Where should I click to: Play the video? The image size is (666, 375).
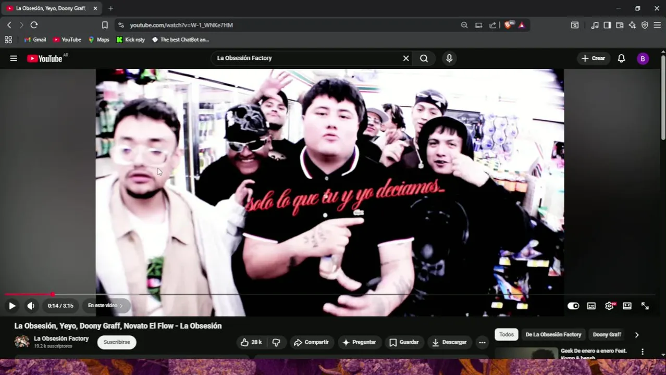click(x=12, y=306)
